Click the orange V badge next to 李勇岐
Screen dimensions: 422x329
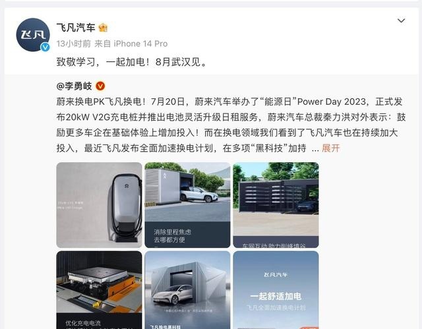(x=100, y=86)
